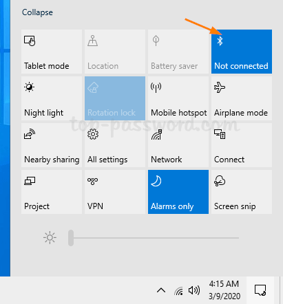Toggle Alarms only focus assist tile

[178, 192]
